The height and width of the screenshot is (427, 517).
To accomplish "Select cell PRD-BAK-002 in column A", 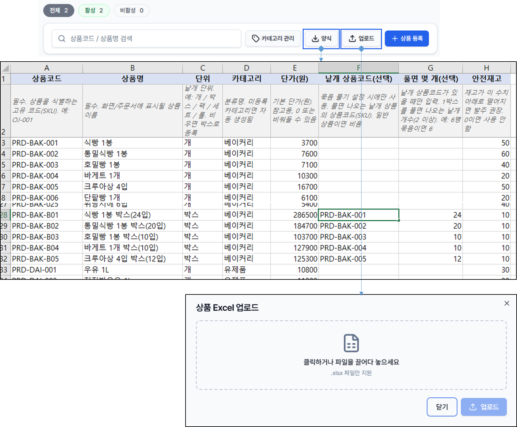I will coord(47,154).
